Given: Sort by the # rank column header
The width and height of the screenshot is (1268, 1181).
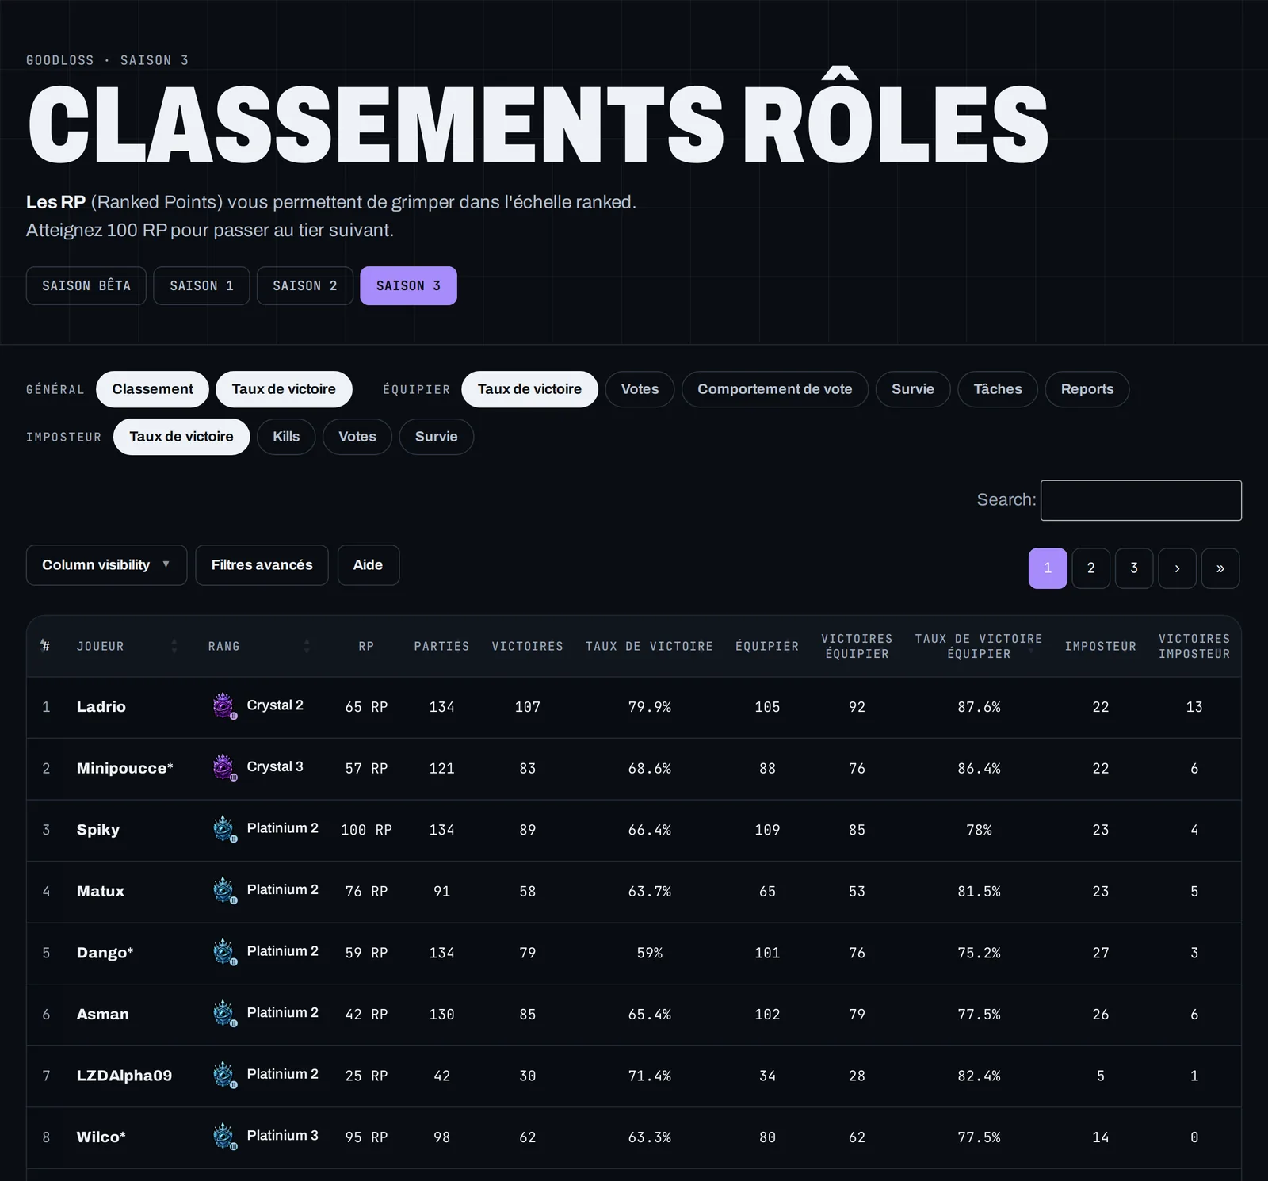Looking at the screenshot, I should pos(45,646).
